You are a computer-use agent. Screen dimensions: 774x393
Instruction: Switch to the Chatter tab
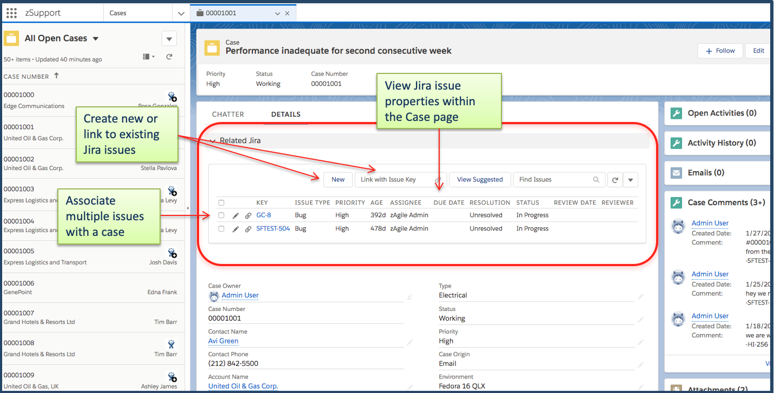228,114
